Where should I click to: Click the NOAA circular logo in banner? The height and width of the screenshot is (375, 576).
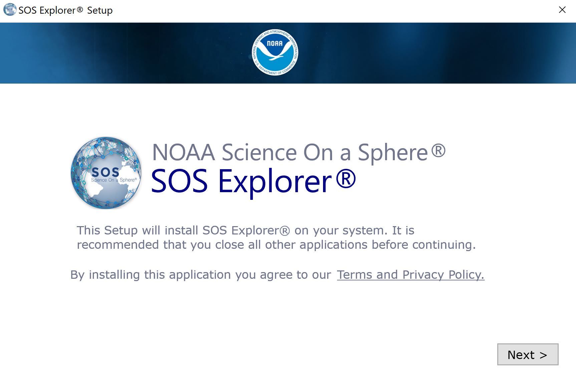[275, 52]
